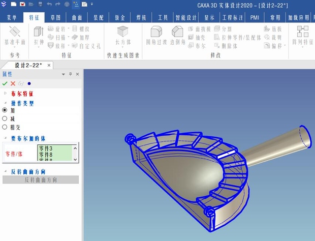Click the 裁剪 trim tool
Image resolution: width=315 pixels, height=241 pixels.
pyautogui.click(x=273, y=38)
